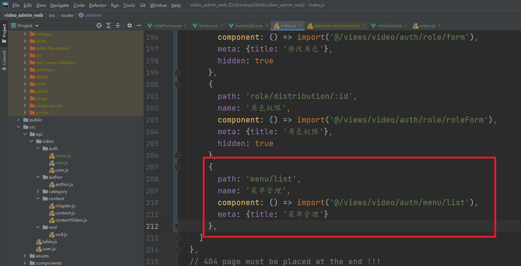
Task: Click the src breadcrumb
Action: (52, 15)
